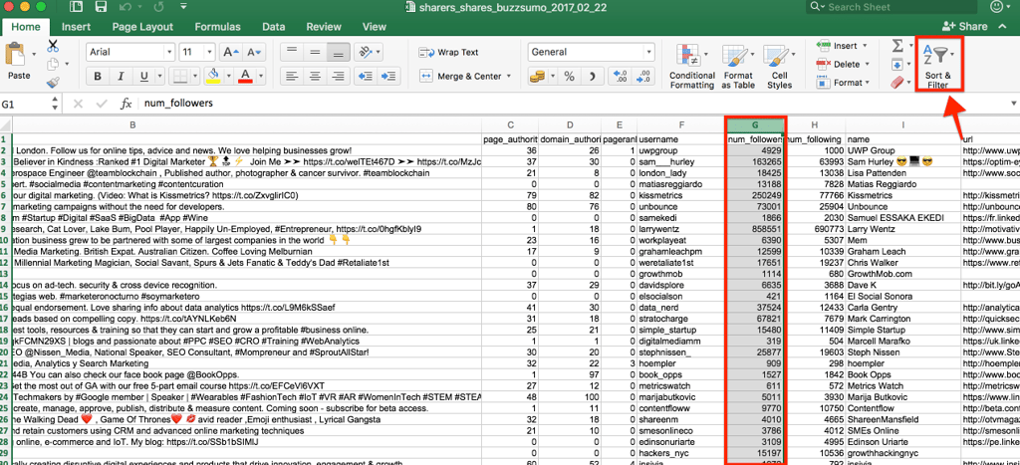Click the Fill down arrow icon

[896, 65]
